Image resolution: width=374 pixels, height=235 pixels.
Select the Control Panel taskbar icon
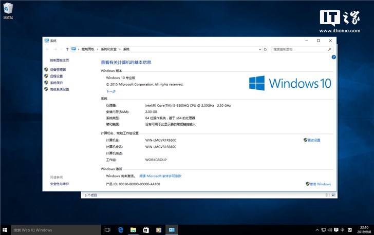click(172, 230)
